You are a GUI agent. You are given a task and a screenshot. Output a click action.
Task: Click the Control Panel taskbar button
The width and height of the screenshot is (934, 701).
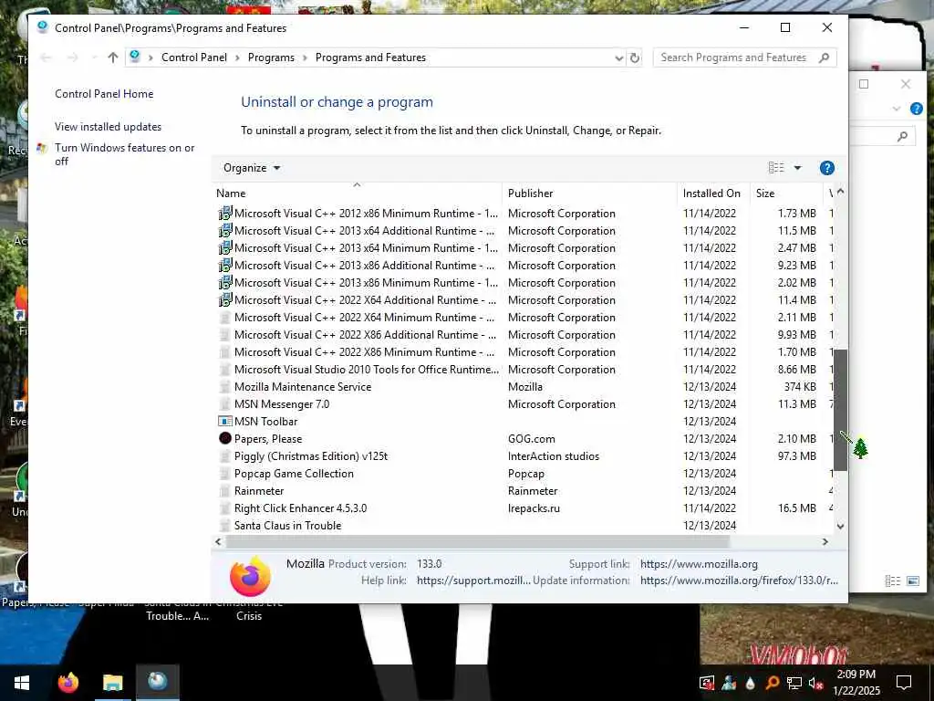click(157, 683)
